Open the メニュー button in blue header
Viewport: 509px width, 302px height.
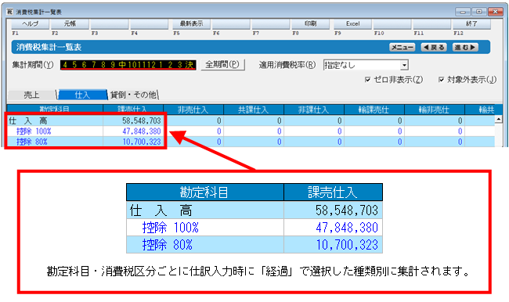(403, 48)
